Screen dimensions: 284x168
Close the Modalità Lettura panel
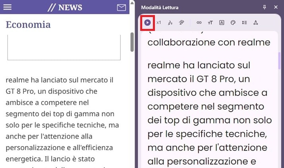tap(276, 7)
